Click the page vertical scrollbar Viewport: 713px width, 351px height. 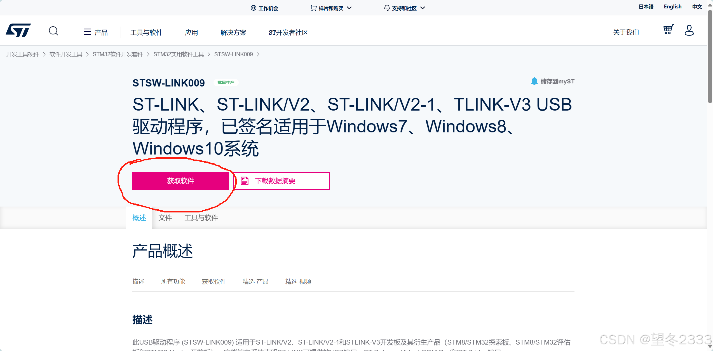710,56
